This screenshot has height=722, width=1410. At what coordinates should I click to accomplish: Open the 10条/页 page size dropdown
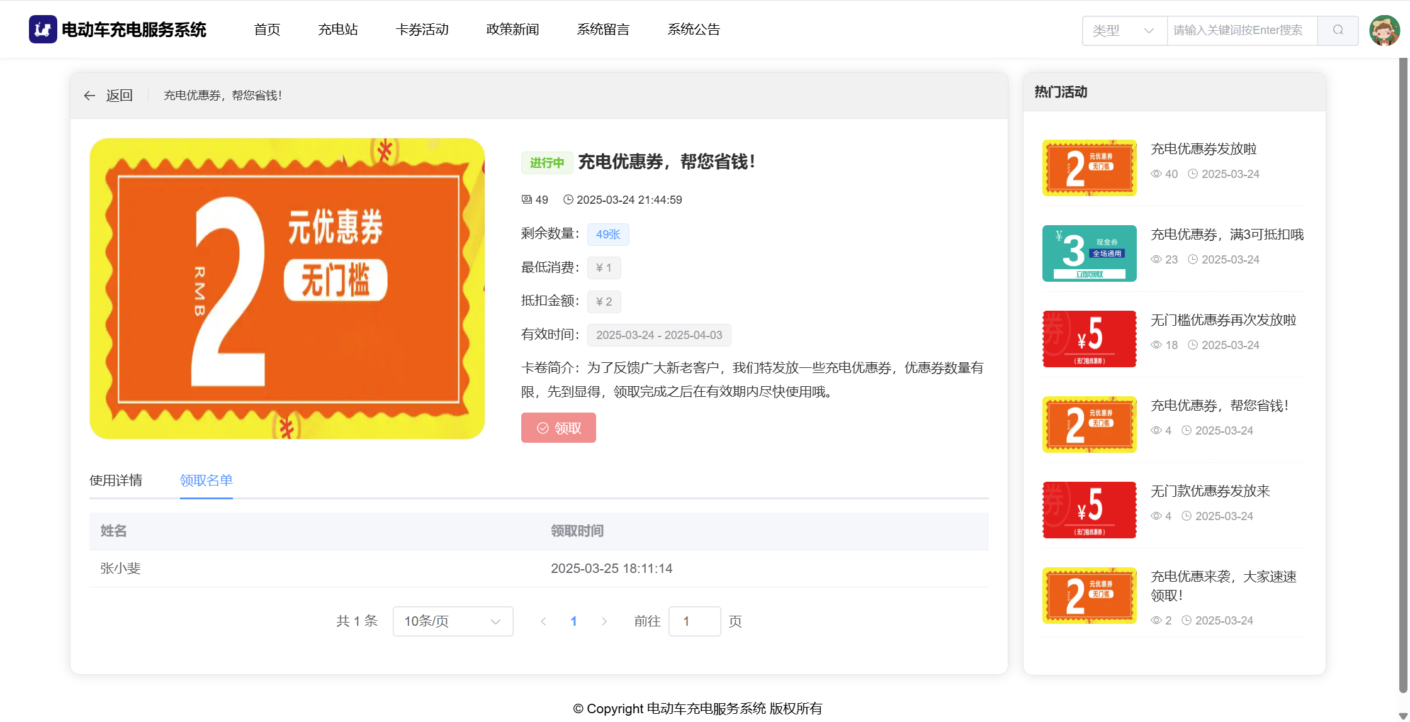click(453, 621)
